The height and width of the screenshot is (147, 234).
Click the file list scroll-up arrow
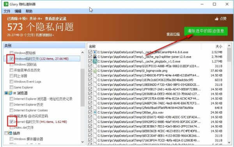tap(229, 46)
